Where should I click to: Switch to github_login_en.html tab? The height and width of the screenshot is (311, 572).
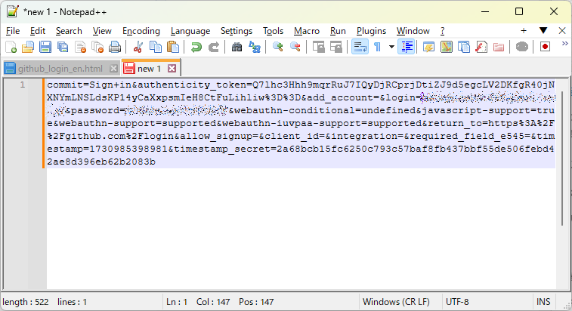60,69
